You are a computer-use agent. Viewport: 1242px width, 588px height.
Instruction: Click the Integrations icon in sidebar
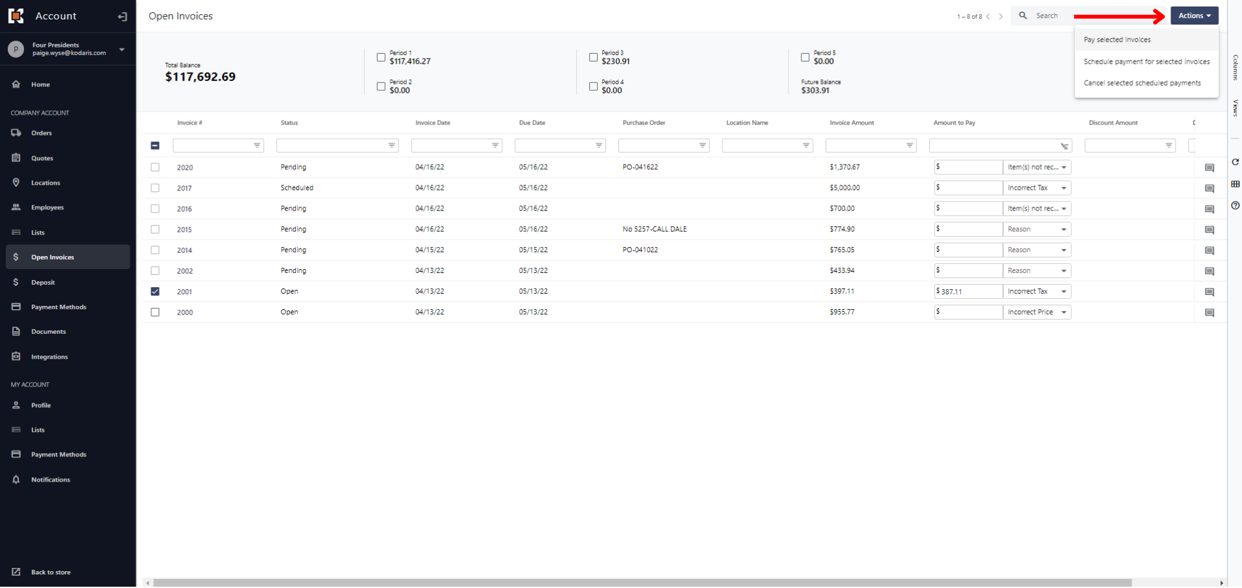coord(16,357)
